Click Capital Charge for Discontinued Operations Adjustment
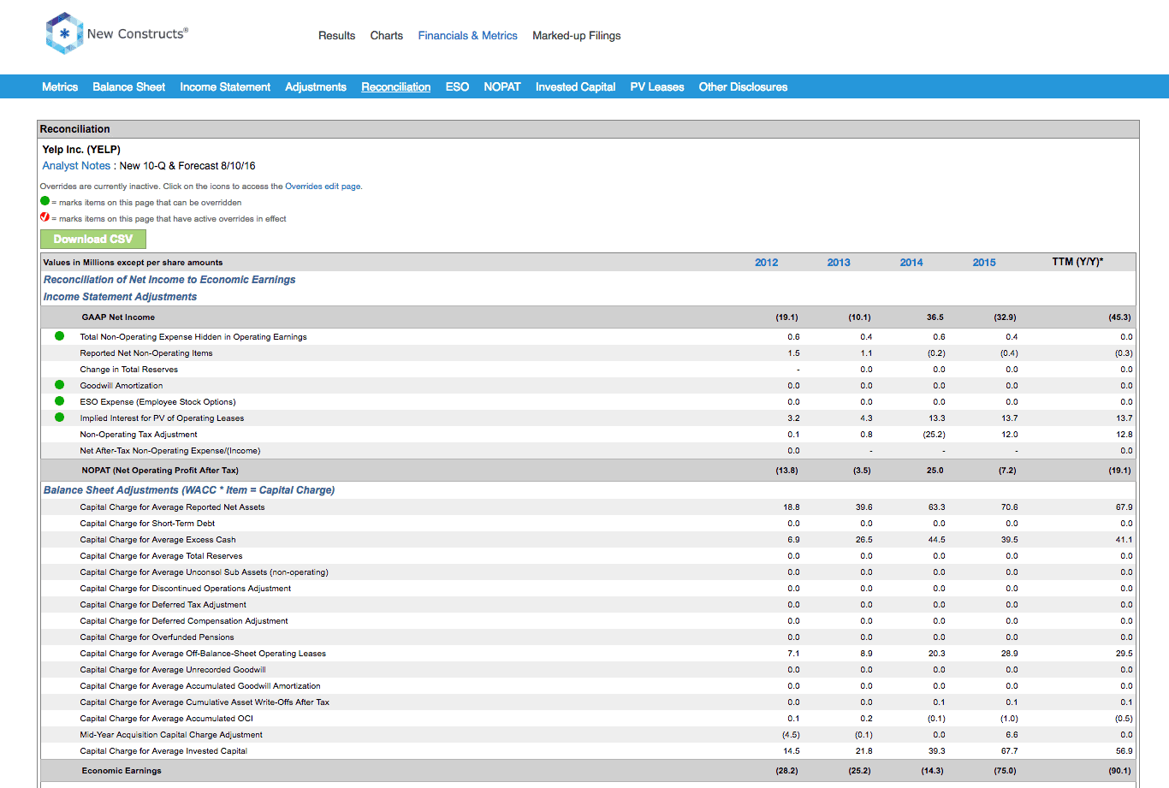 click(186, 589)
